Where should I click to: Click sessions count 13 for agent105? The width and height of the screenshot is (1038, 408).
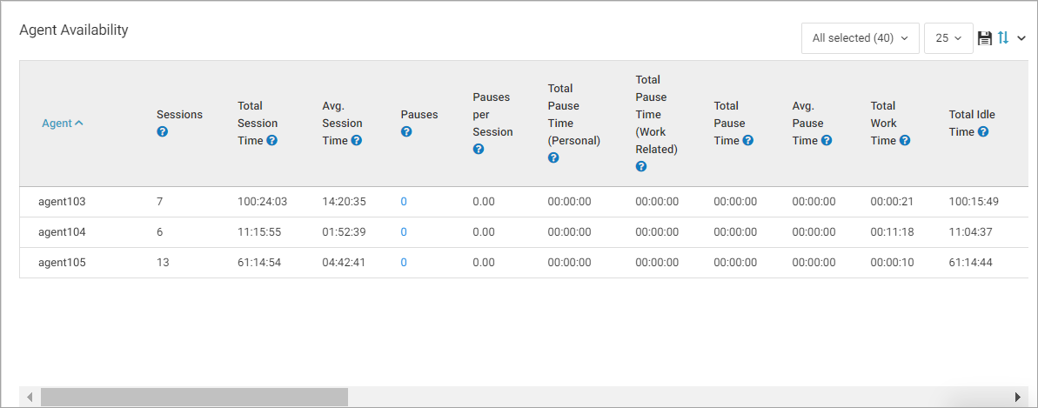pyautogui.click(x=163, y=263)
